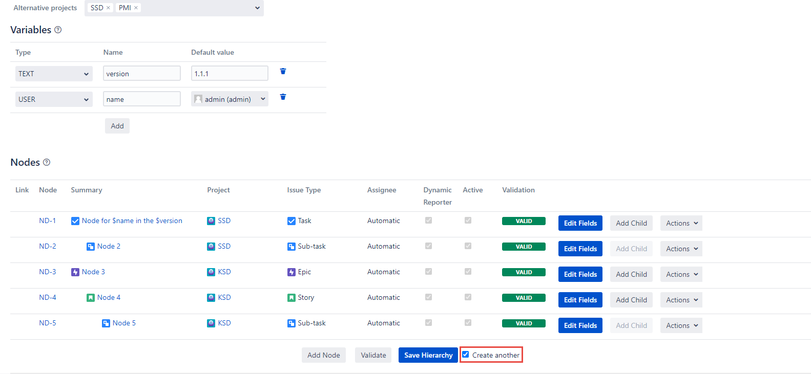Open the TEXT variable type dropdown

pyautogui.click(x=54, y=74)
